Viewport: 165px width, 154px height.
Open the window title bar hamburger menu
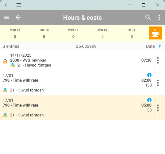[19, 5]
